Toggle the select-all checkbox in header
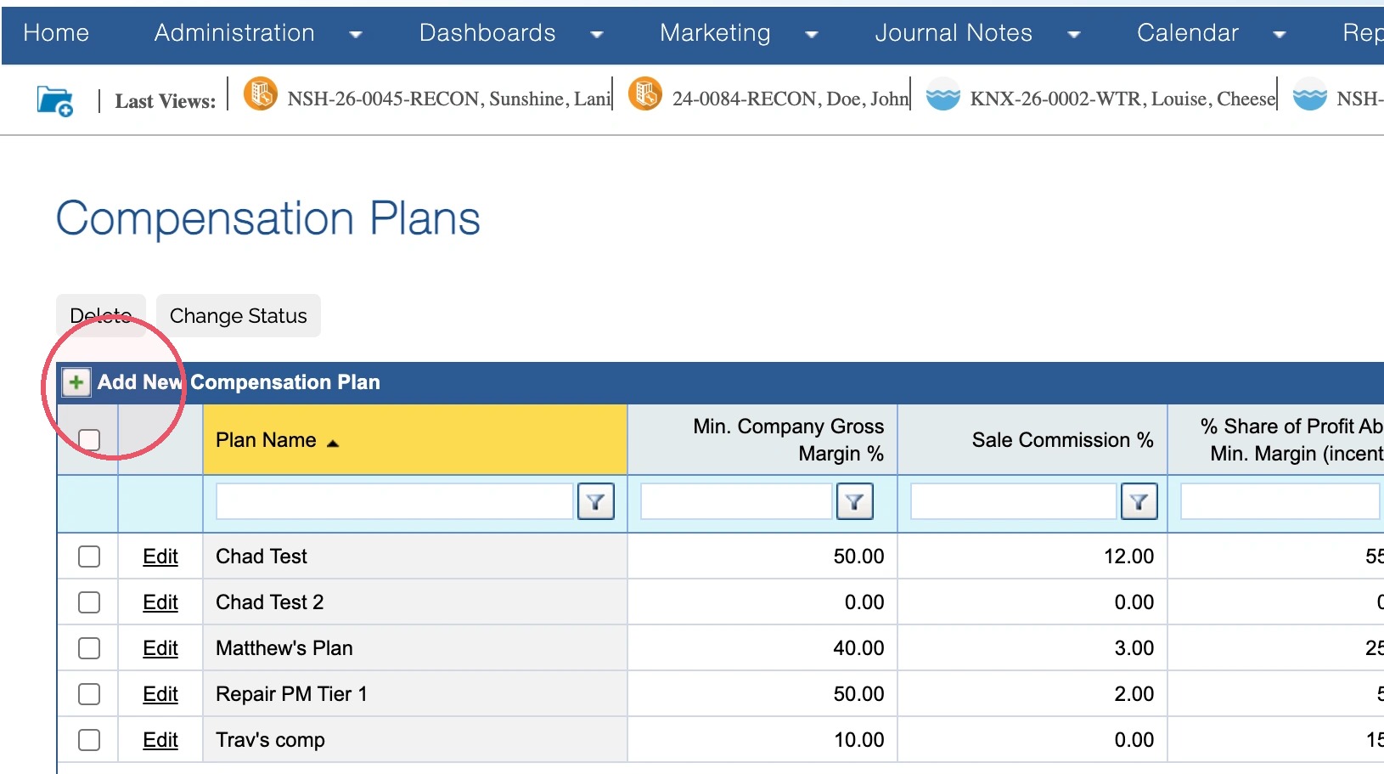This screenshot has height=774, width=1384. tap(89, 439)
